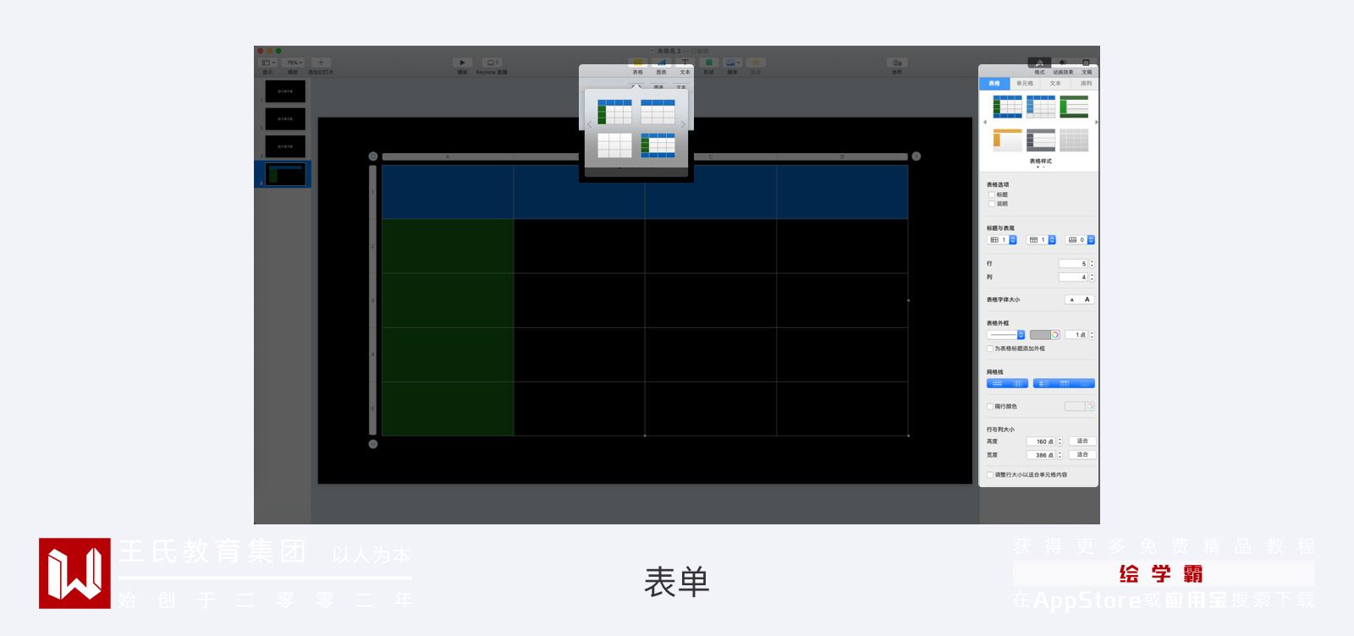The height and width of the screenshot is (636, 1354).
Task: Click the larger table font size button
Action: click(1087, 299)
